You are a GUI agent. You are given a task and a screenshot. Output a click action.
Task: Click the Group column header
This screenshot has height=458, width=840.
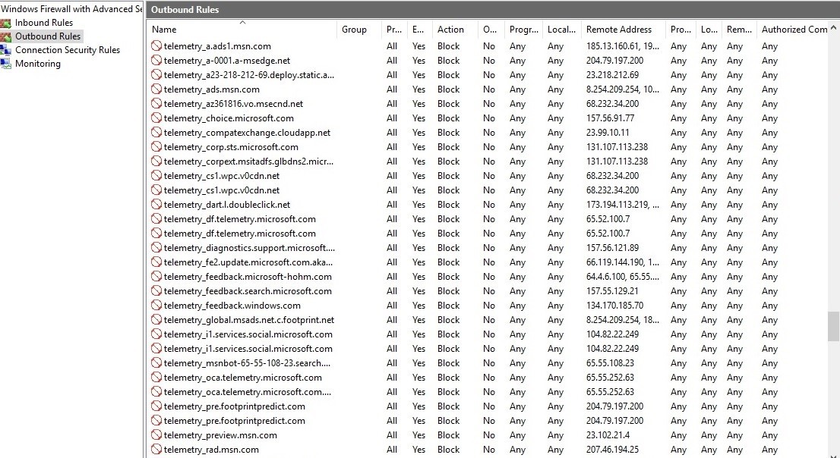pos(354,30)
